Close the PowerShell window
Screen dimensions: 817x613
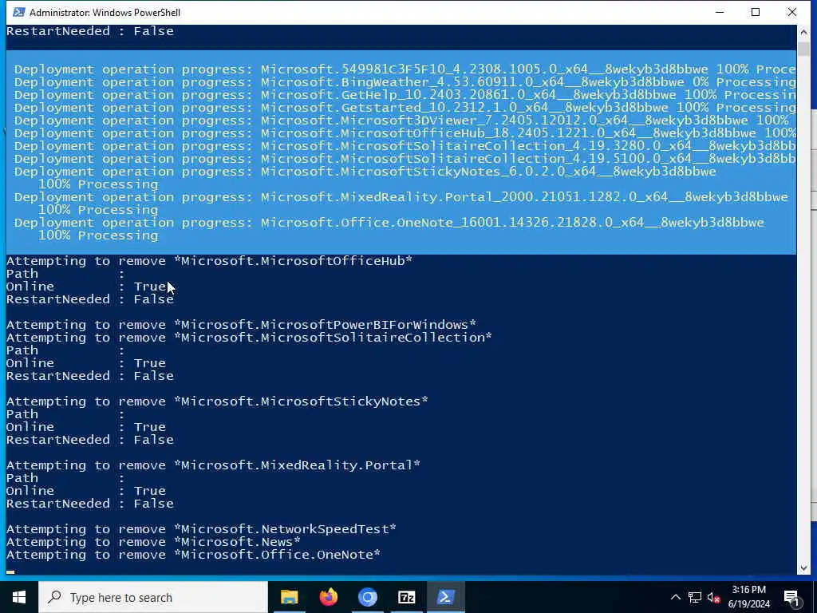click(792, 12)
